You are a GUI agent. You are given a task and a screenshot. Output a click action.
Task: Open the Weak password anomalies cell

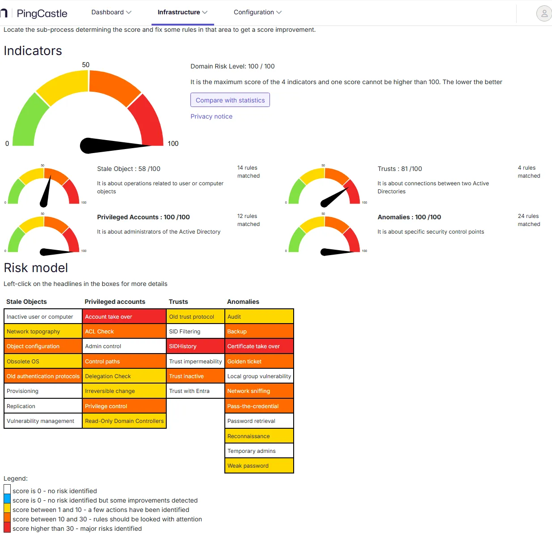259,465
